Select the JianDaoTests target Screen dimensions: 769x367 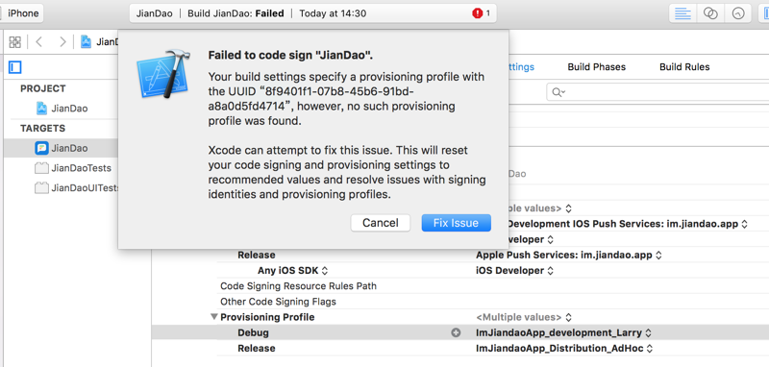[74, 168]
